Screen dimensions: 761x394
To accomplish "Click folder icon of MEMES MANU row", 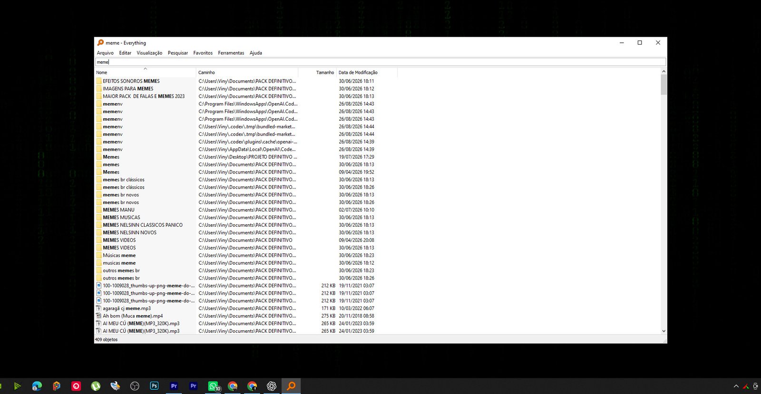I will (x=99, y=210).
